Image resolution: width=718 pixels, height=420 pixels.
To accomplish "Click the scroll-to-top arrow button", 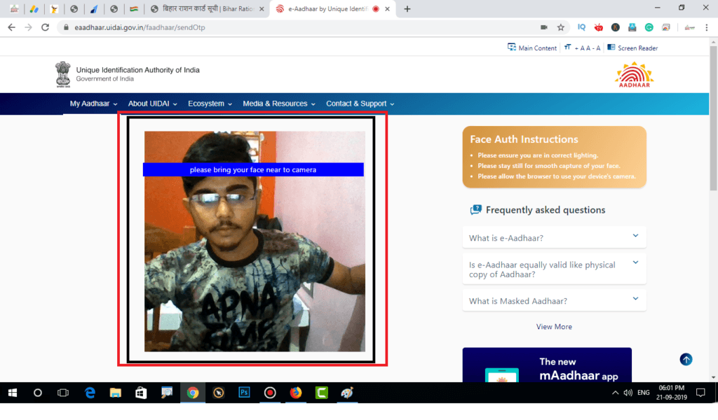I will pos(686,360).
